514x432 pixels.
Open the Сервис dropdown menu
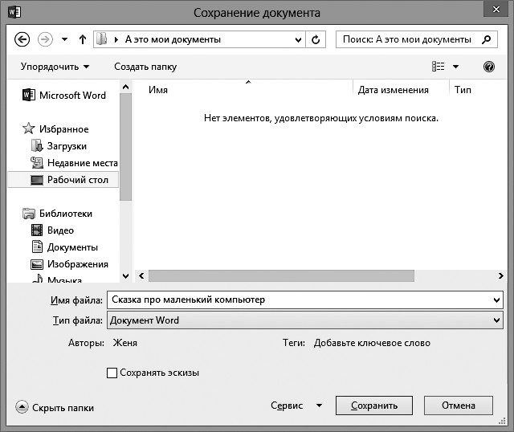coord(296,406)
